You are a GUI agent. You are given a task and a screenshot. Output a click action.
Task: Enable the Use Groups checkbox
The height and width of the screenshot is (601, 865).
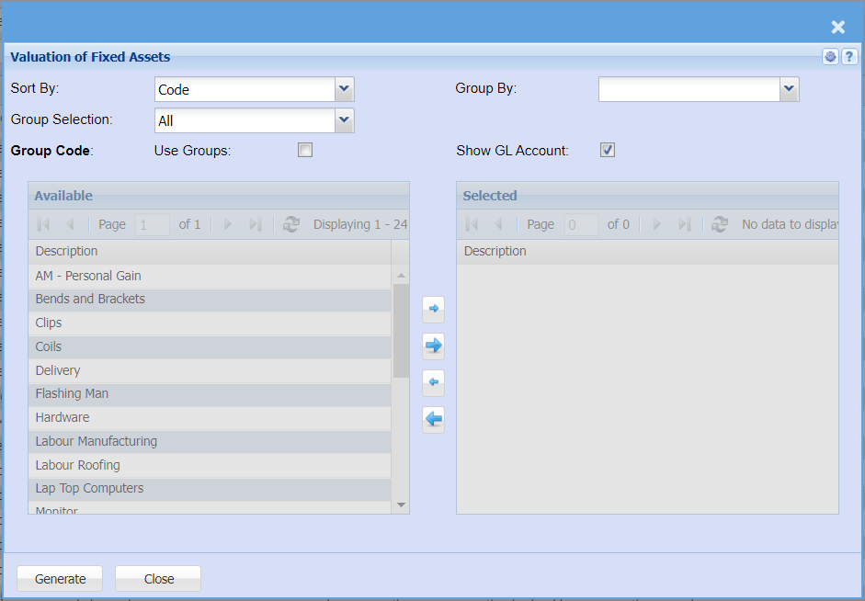pyautogui.click(x=305, y=150)
